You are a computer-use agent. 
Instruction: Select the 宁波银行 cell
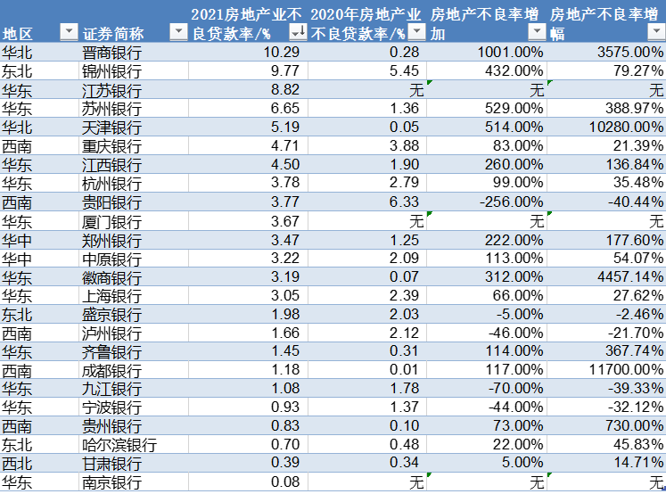(134, 407)
